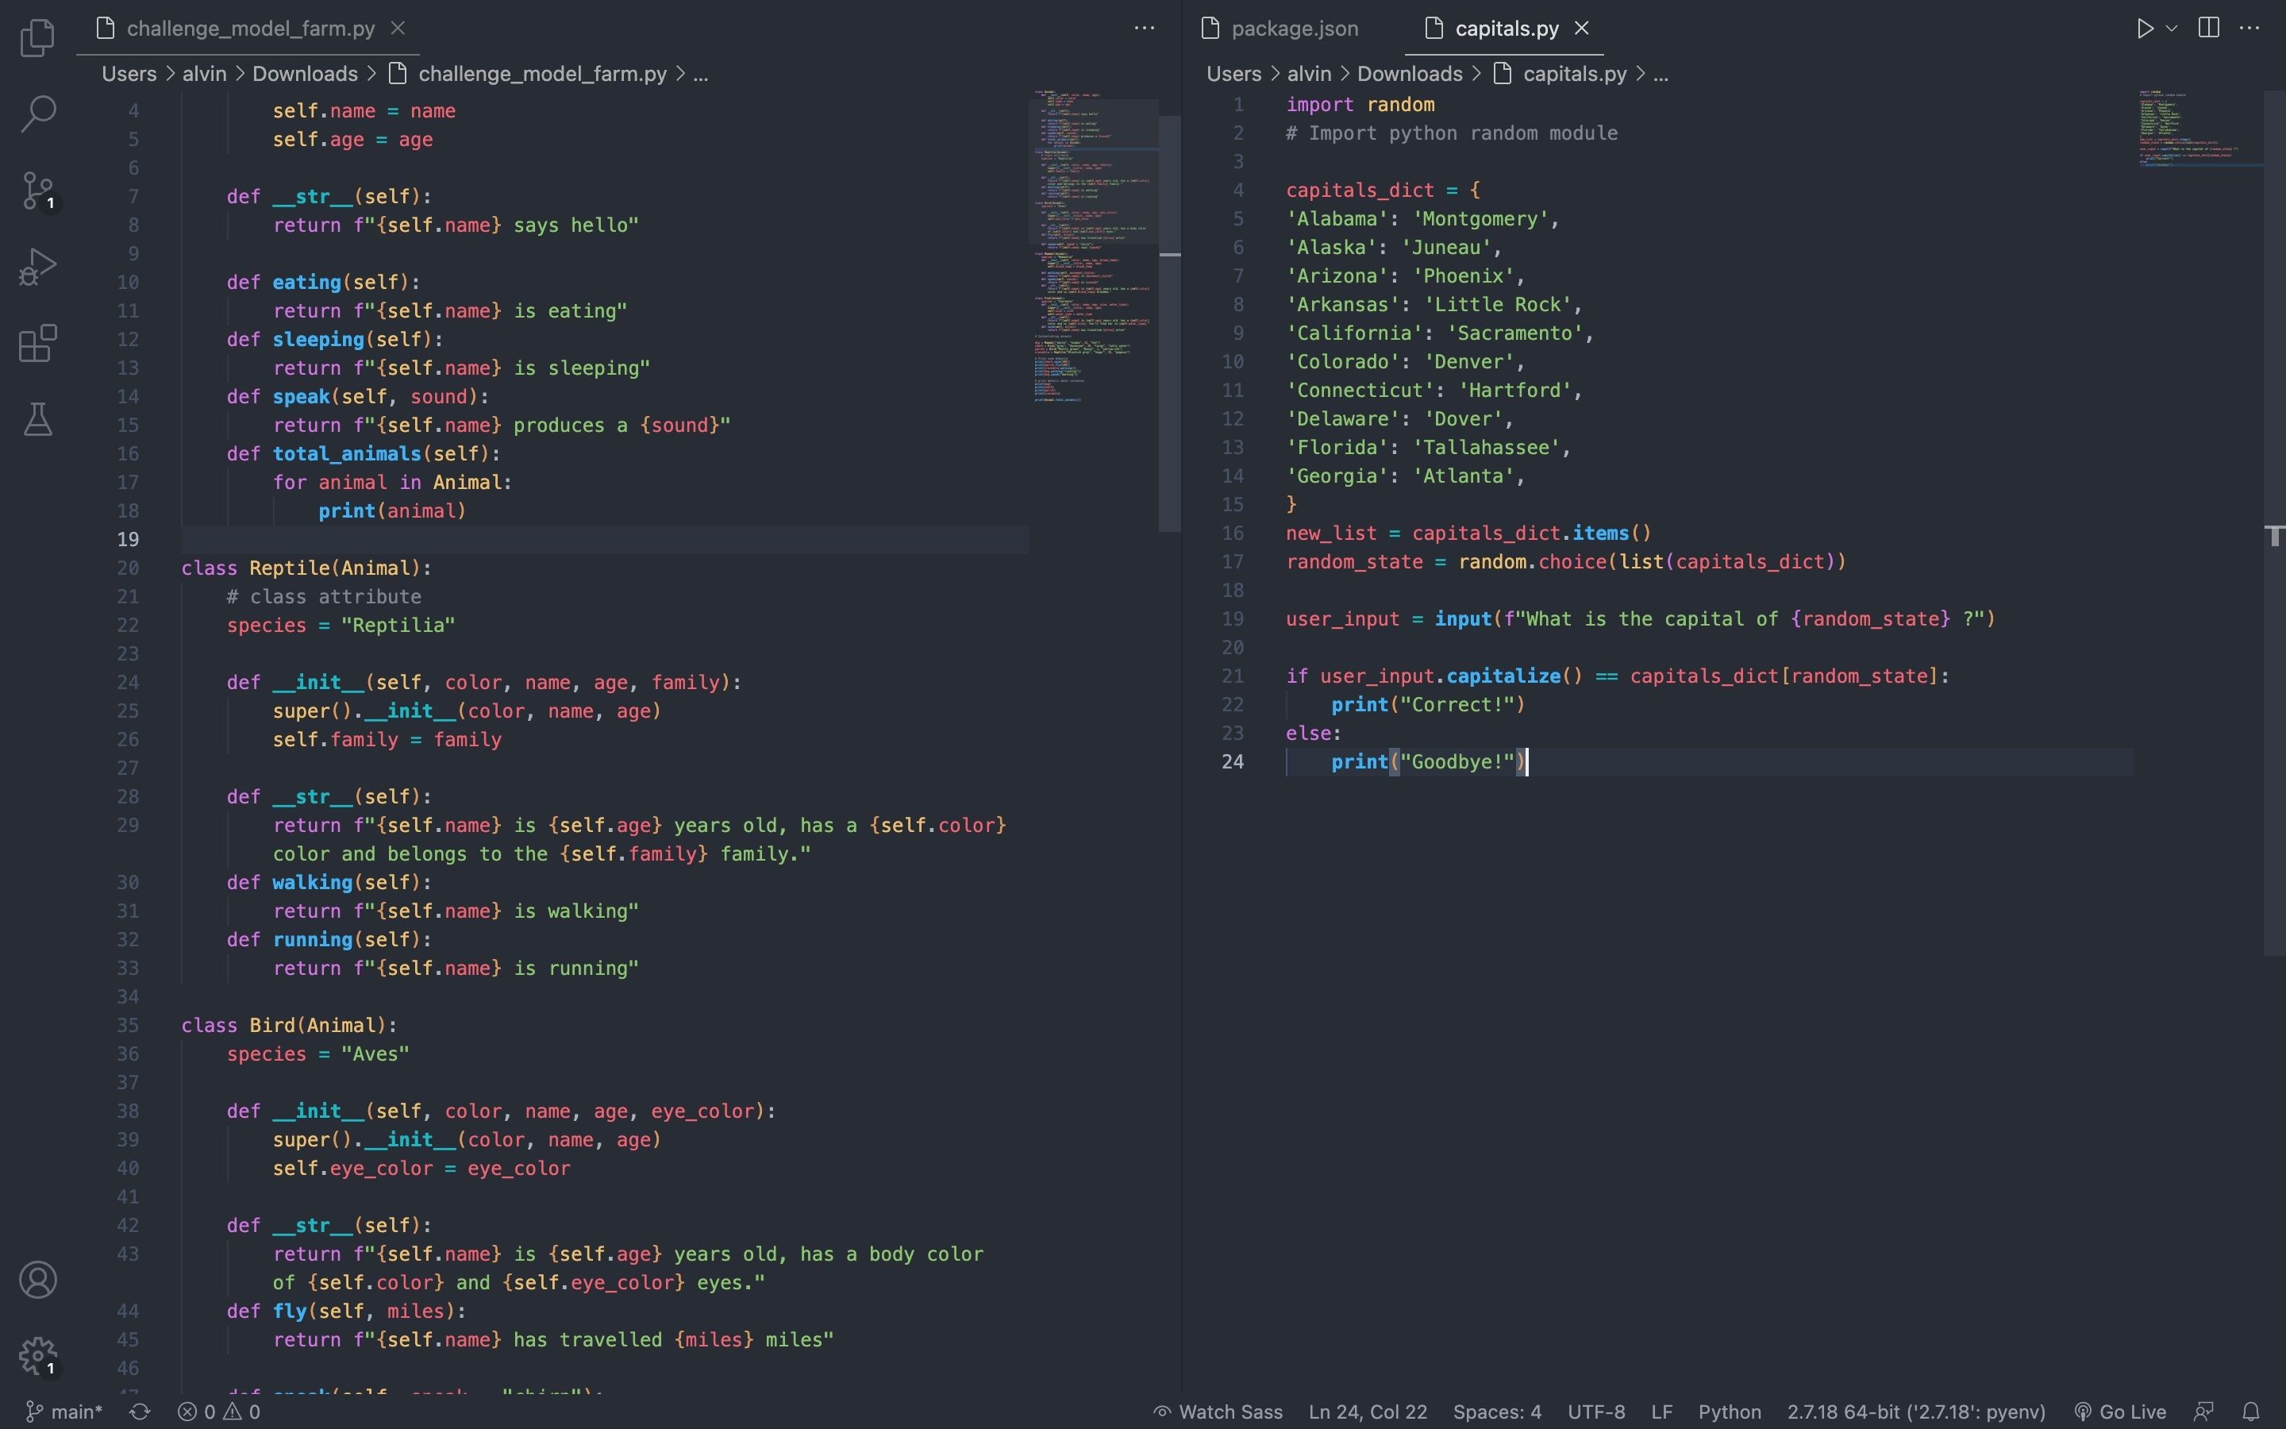Open left editor More Actions menu
The height and width of the screenshot is (1429, 2286).
pyautogui.click(x=1144, y=29)
